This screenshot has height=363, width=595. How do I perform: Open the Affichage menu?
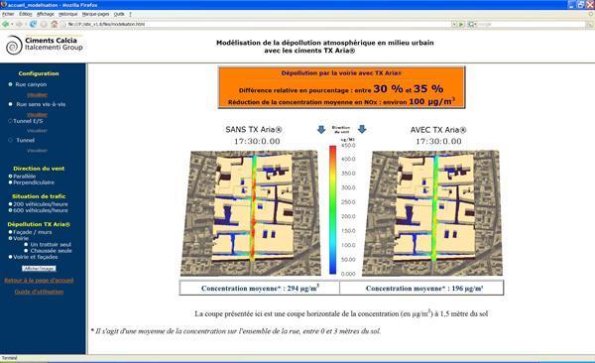tap(46, 14)
